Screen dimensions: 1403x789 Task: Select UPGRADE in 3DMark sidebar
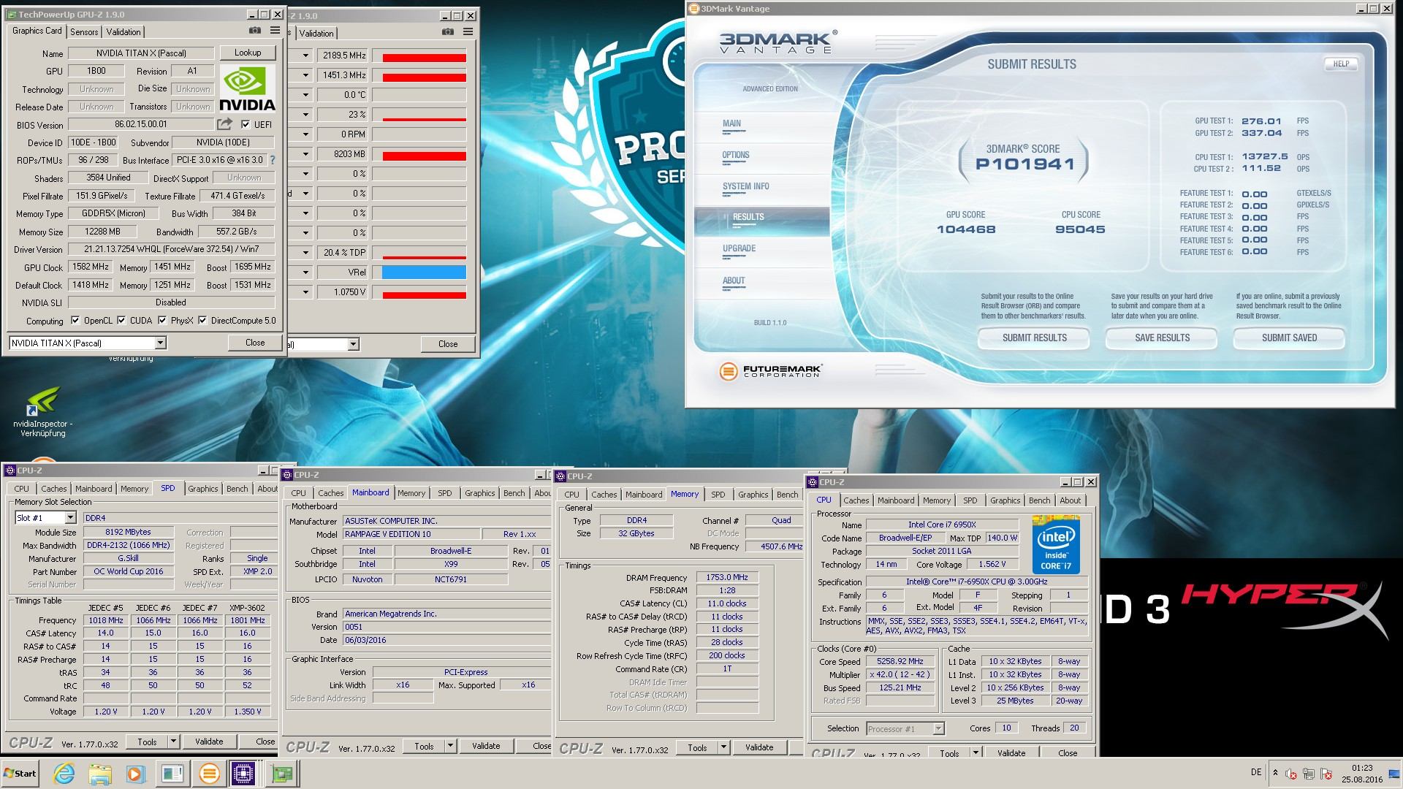point(739,248)
